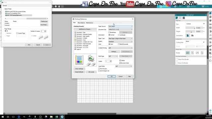The width and height of the screenshot is (212, 119).
Task: Open the Multi-Page dropdown
Action: pos(113,56)
